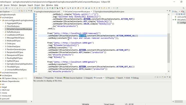Image resolution: width=186 pixels, height=105 pixels.
Task: Collapse the com.configjavatech.springbootexample package
Action: click(1, 20)
